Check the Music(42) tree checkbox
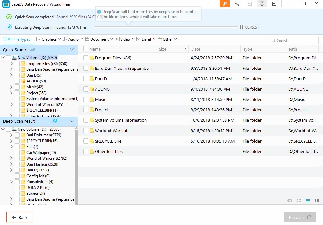This screenshot has height=225, width=323. 17,87
